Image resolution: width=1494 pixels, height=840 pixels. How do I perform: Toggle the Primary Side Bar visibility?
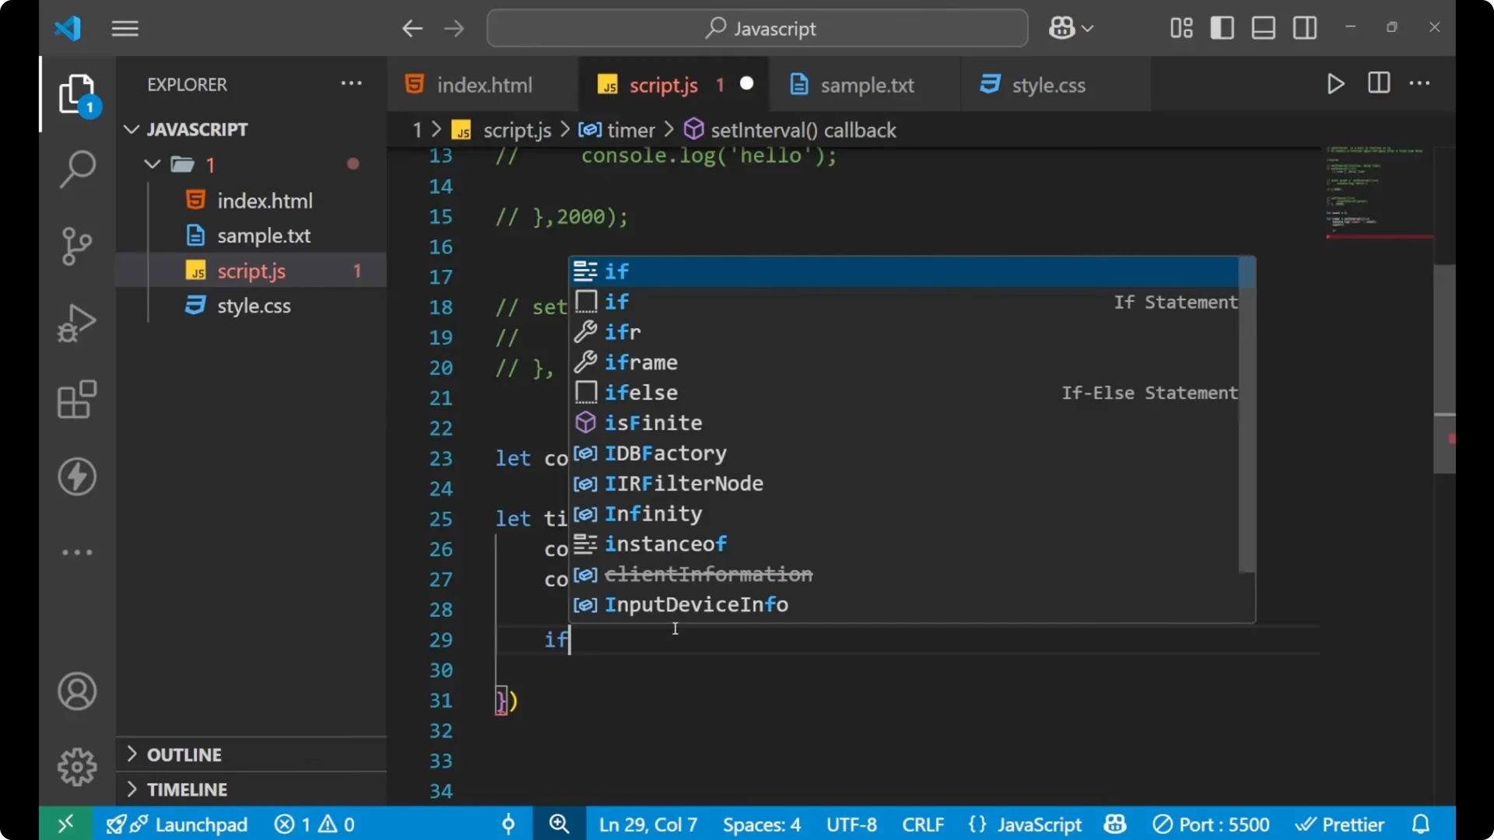[x=1222, y=28]
